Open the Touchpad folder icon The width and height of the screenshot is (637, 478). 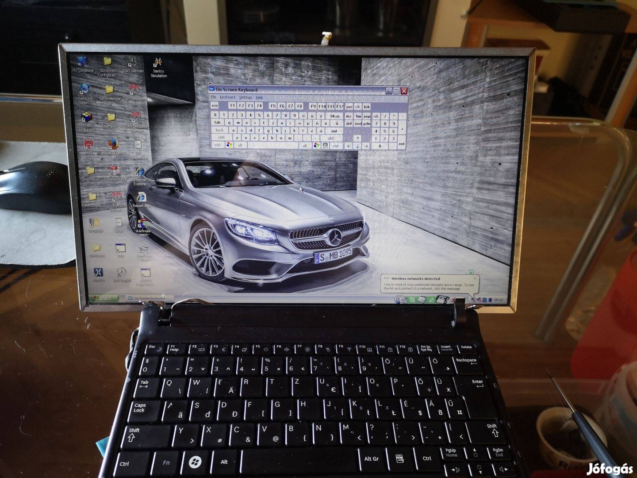111,119
